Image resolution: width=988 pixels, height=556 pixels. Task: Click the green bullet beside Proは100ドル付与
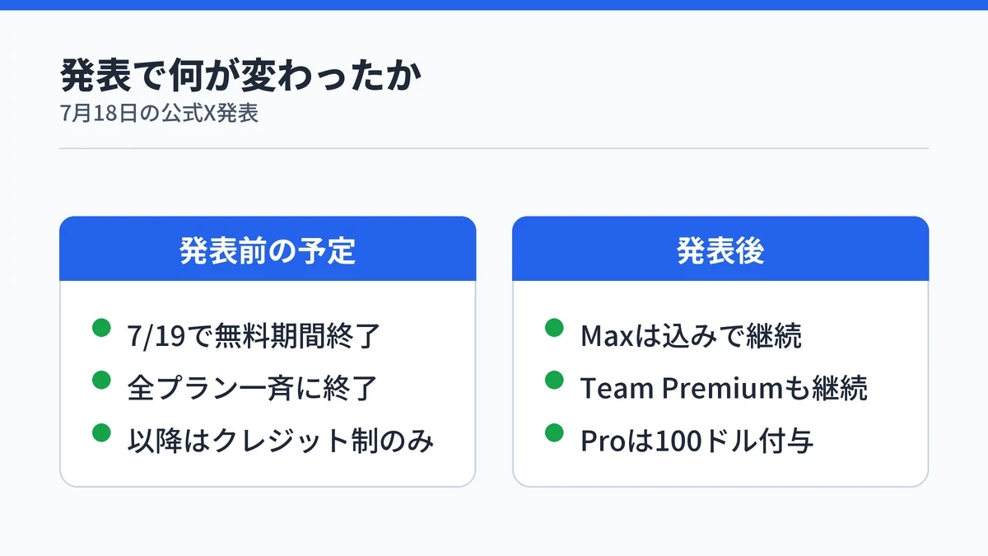click(x=554, y=432)
